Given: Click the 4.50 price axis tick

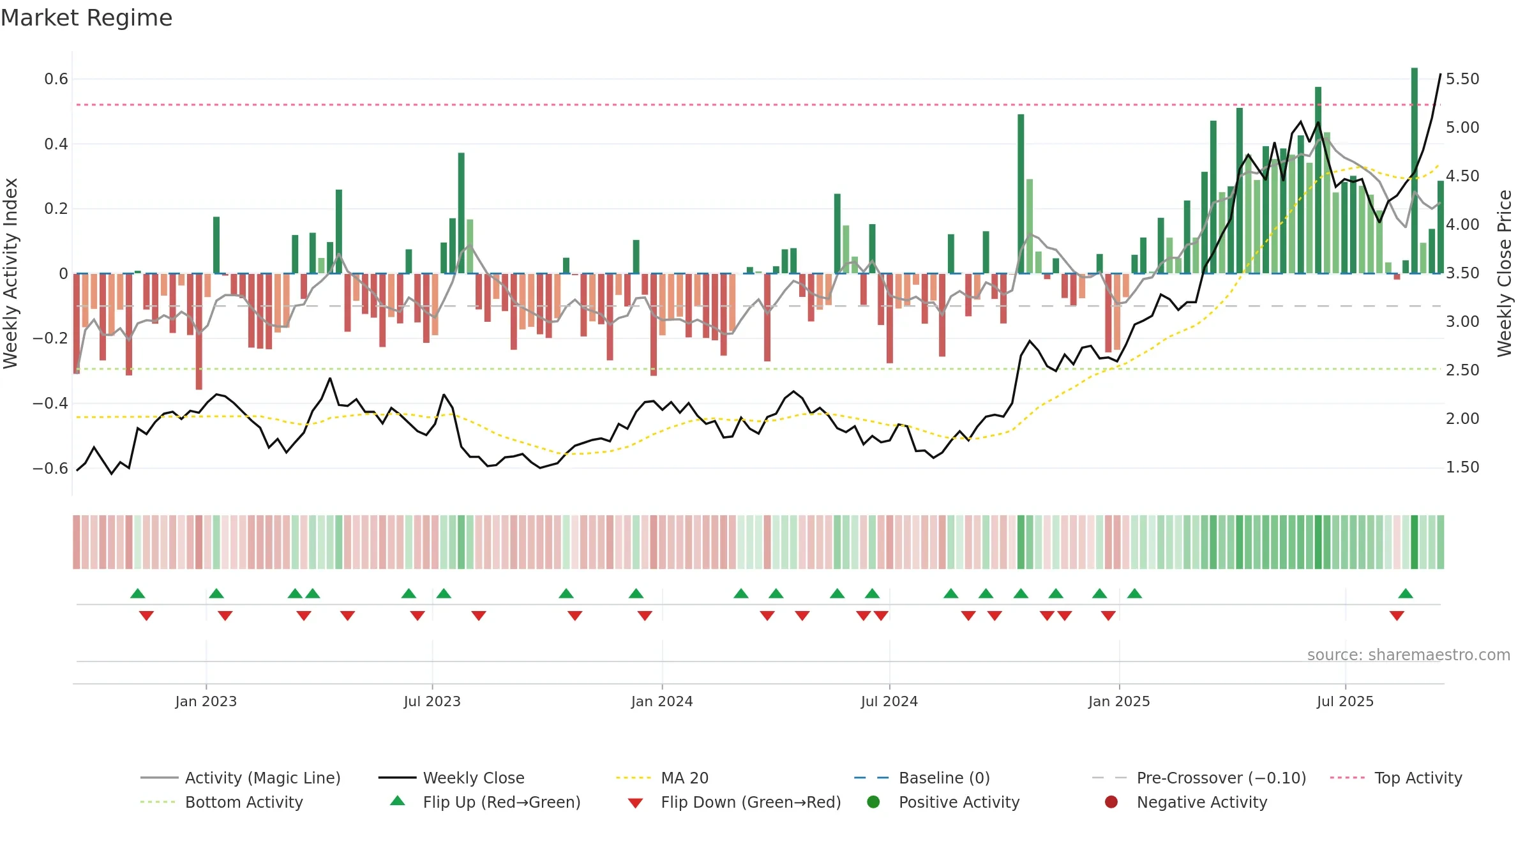Looking at the screenshot, I should tap(1462, 176).
